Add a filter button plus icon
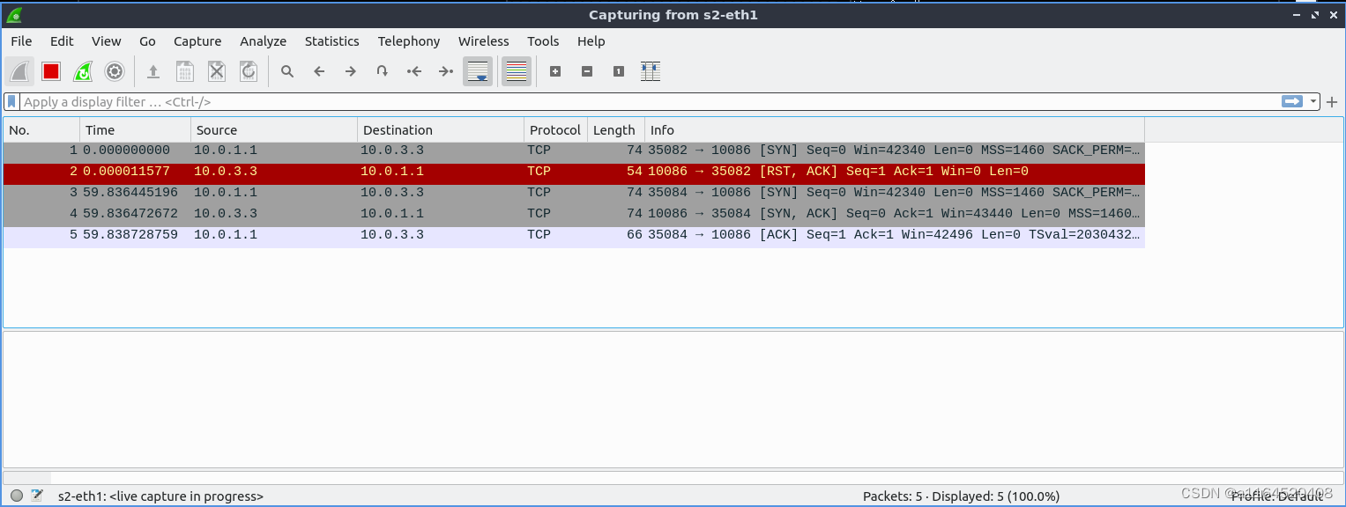The image size is (1346, 507). pos(1332,102)
